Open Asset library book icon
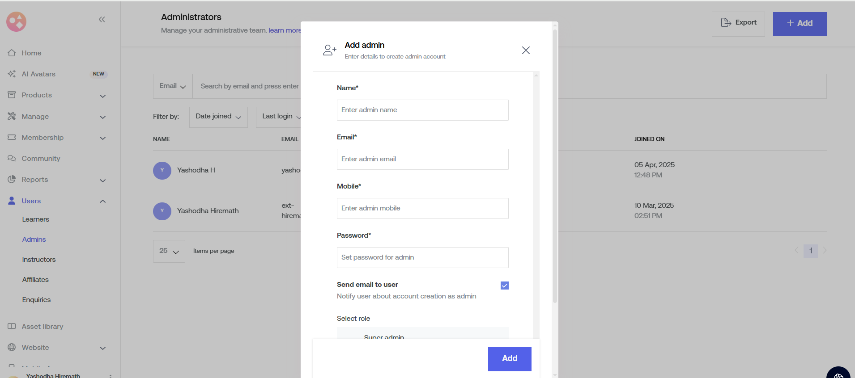 (x=12, y=326)
